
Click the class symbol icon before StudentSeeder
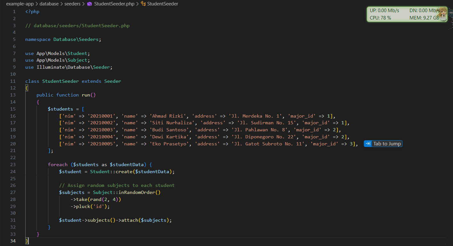143,4
